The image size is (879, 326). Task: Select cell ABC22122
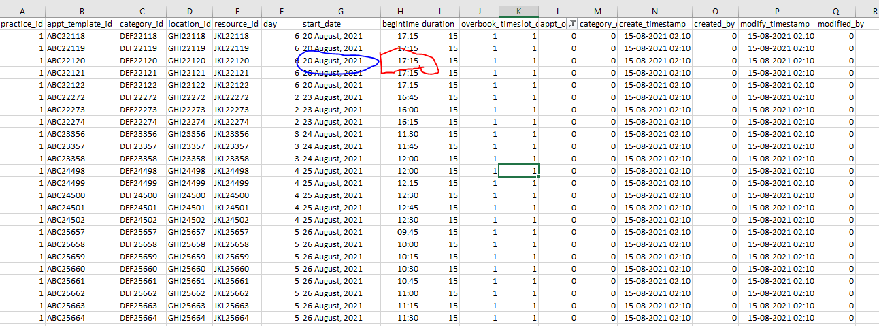pos(82,85)
